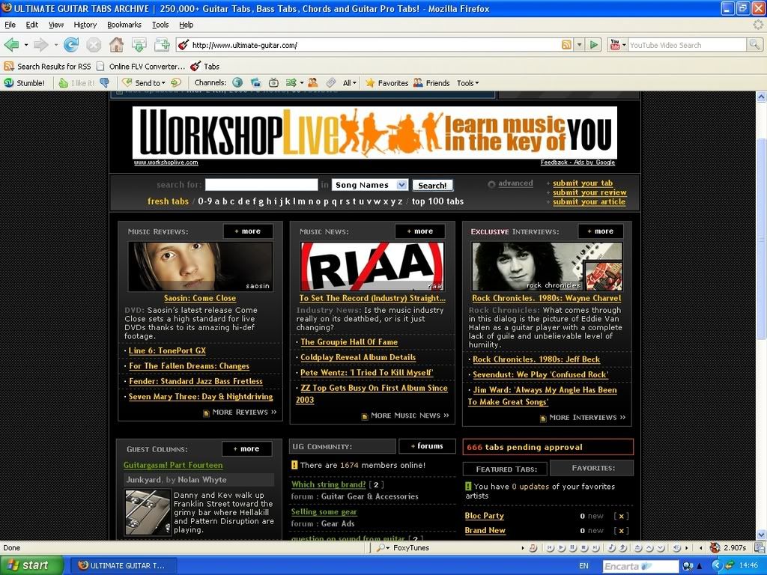Open StumbleUpon Friends
This screenshot has height=575, width=767.
click(431, 83)
